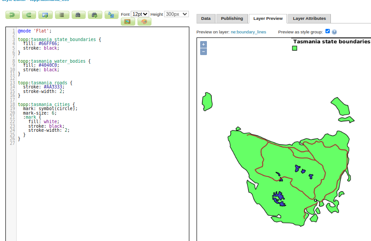The width and height of the screenshot is (371, 241).
Task: Open the color palette chooser icon
Action: click(x=144, y=22)
